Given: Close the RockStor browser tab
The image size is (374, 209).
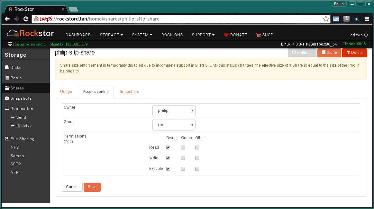Looking at the screenshot, I should click(x=63, y=9).
